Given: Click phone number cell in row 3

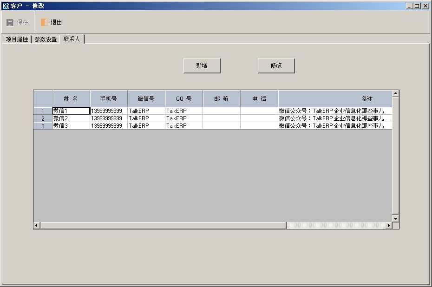Looking at the screenshot, I should coord(109,125).
